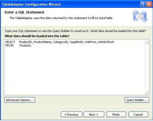Viewport: 153px width, 121px height.
Task: Click ProductName in the SELECT list
Action: [x=42, y=42]
